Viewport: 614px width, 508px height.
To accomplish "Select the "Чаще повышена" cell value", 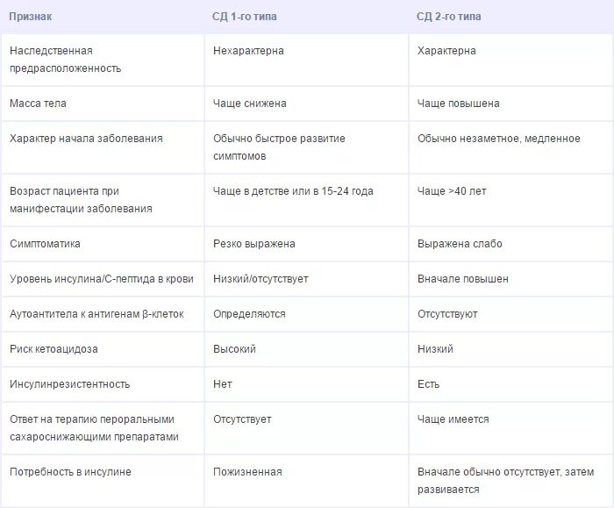I will [459, 104].
